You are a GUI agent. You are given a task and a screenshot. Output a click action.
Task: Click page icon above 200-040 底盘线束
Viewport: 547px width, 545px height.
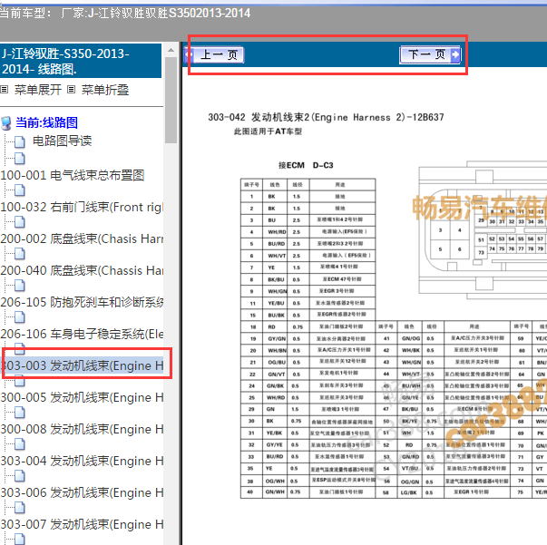point(20,253)
